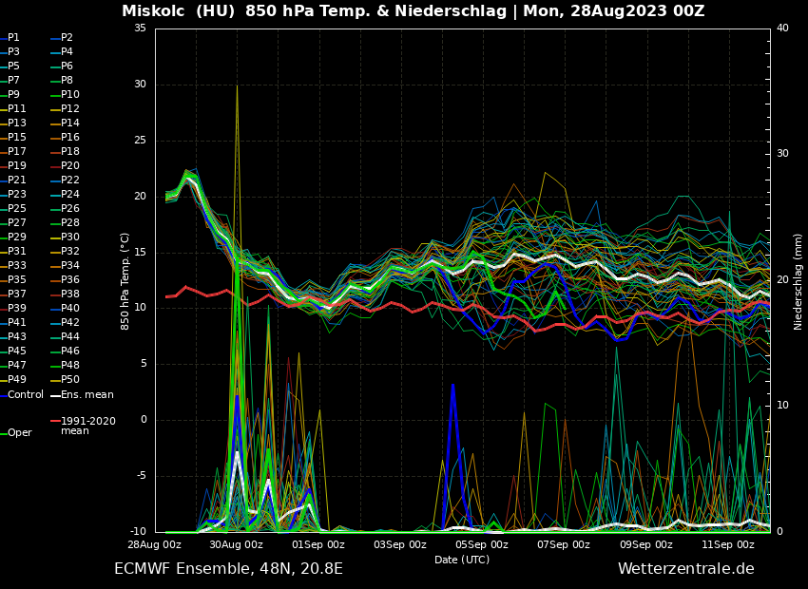Click the 30Aug 00z date tick label
This screenshot has width=808, height=589.
tap(236, 544)
